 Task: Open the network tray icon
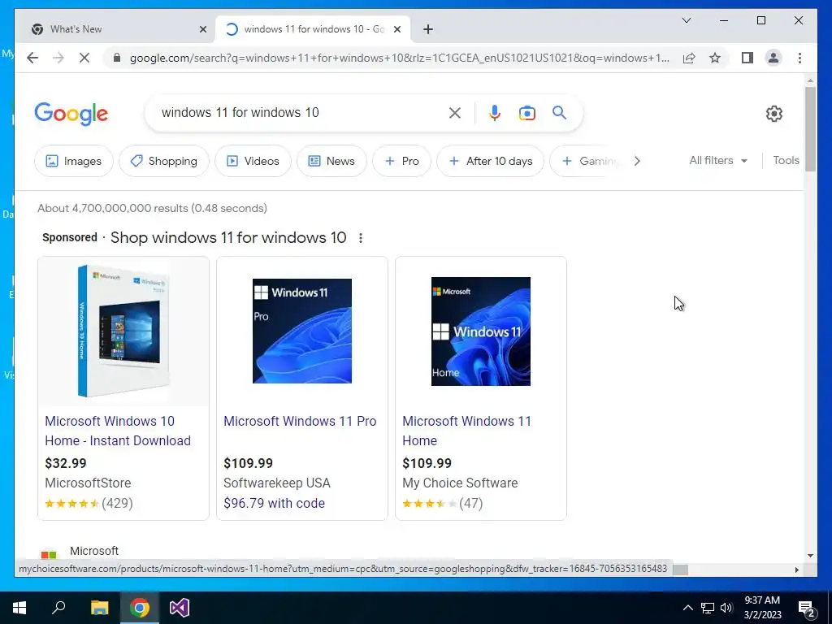click(x=708, y=608)
